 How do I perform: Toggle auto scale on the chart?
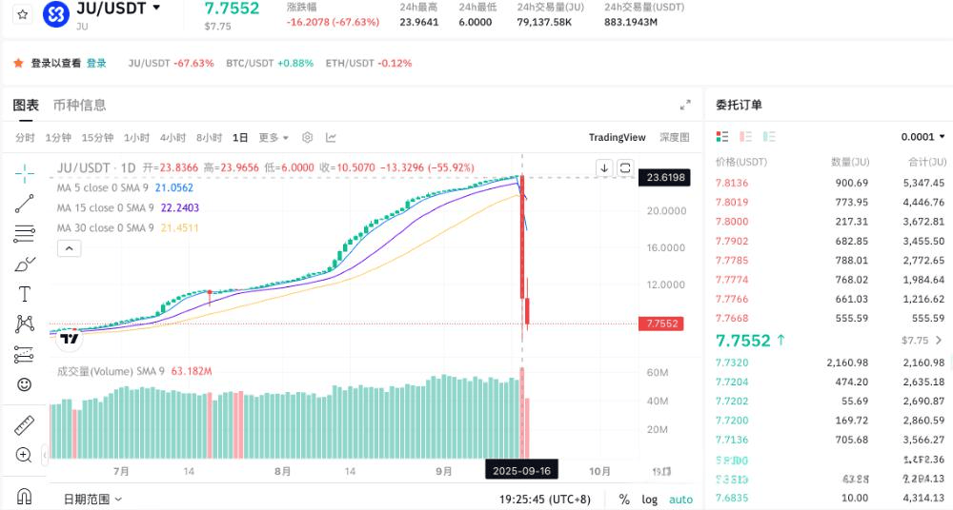(680, 499)
